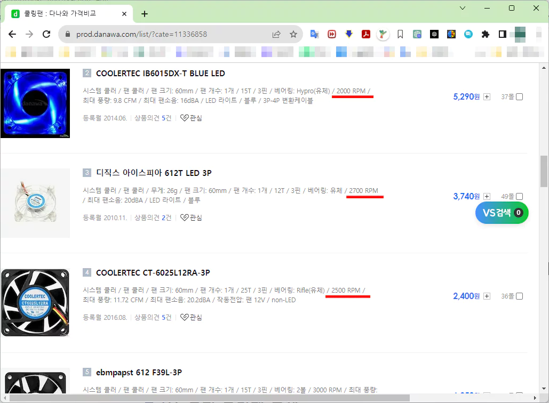Viewport: 549px width, 403px height.
Task: Select the 2000 RPM spec text
Action: (351, 91)
